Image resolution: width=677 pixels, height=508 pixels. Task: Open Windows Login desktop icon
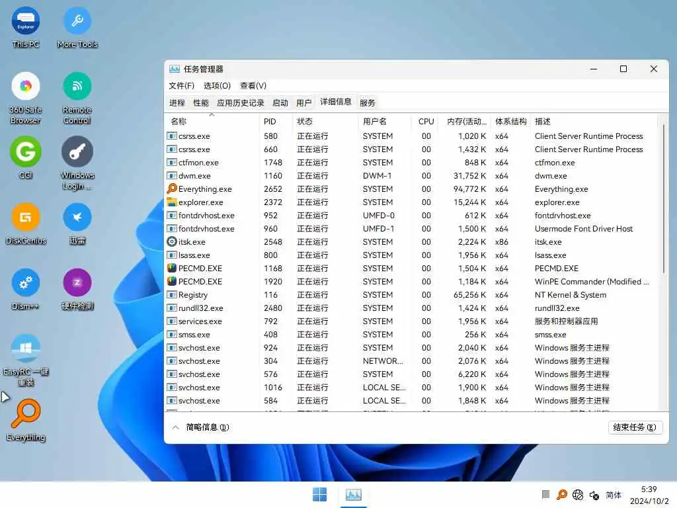(77, 163)
